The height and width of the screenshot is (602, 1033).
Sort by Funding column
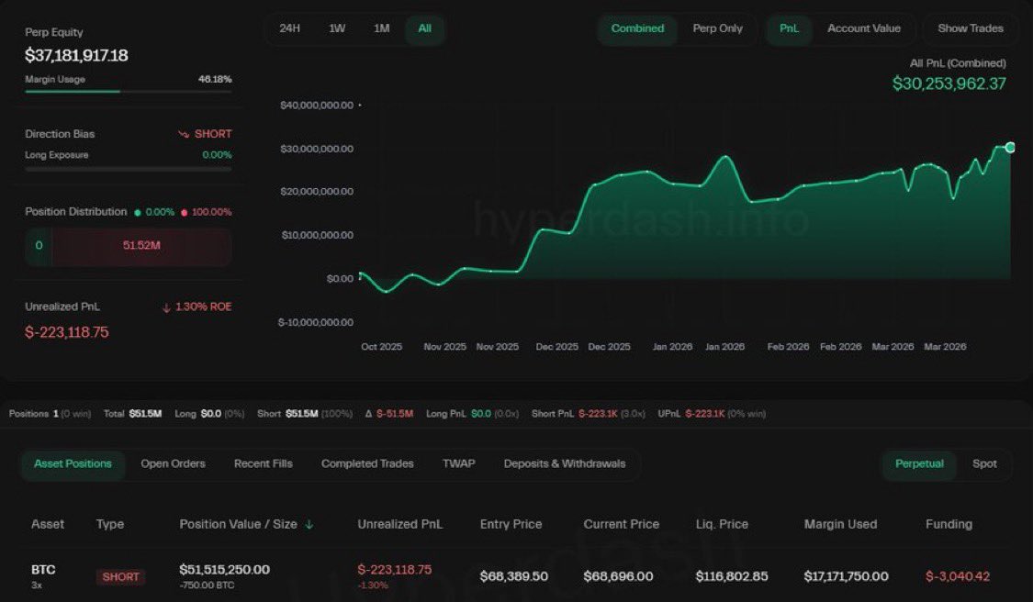click(949, 524)
